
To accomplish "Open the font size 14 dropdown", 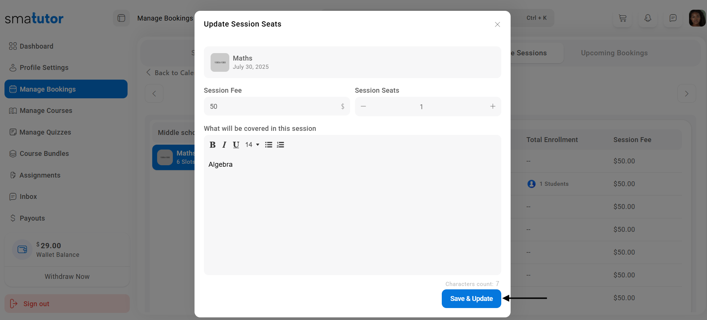I will point(252,145).
